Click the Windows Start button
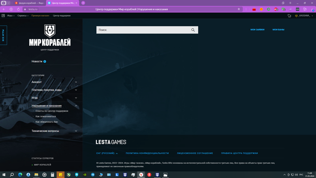This screenshot has height=178, width=316. [4, 174]
